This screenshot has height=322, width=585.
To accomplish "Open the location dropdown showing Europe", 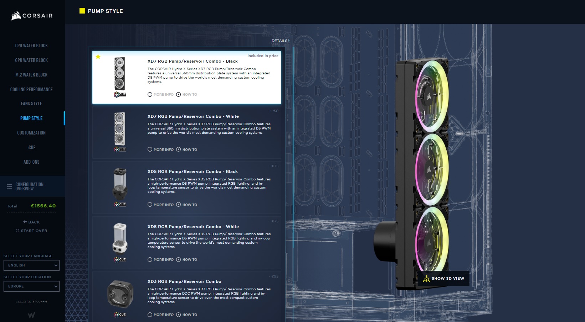I will 31,286.
